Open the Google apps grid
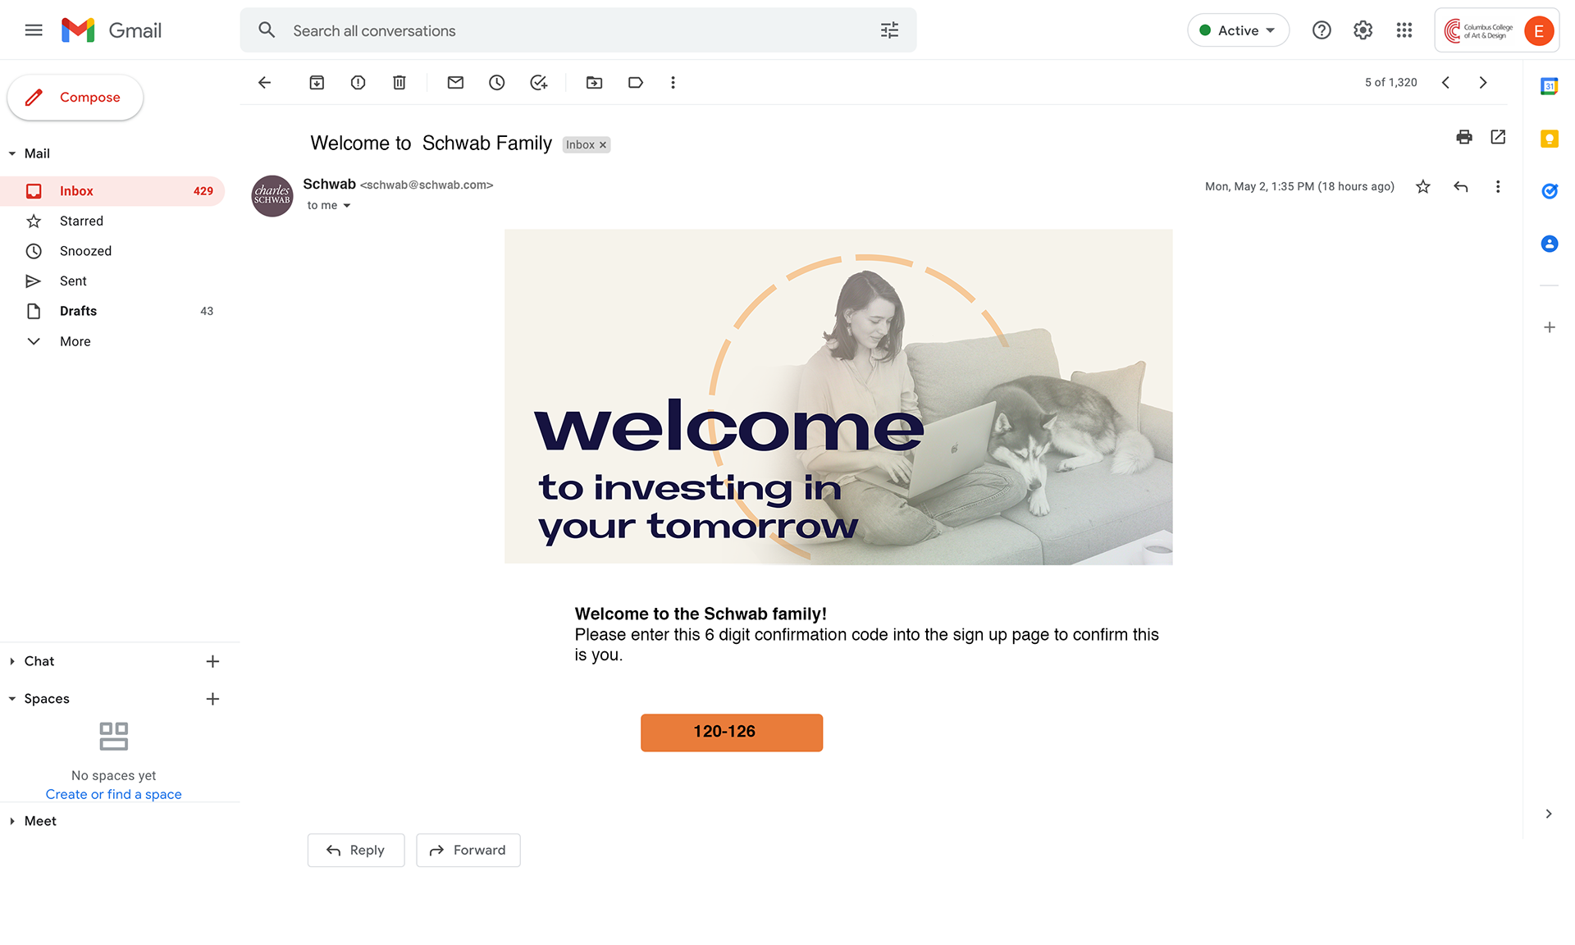 [1404, 30]
